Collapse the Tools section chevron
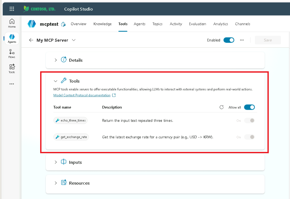 pyautogui.click(x=55, y=81)
